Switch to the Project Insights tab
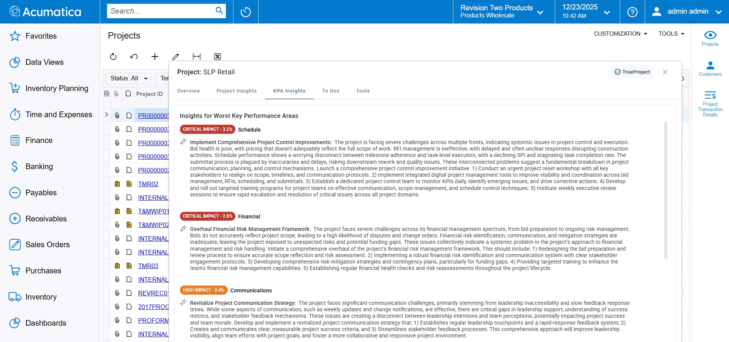Screen dimensions: 729x342 coord(237,91)
